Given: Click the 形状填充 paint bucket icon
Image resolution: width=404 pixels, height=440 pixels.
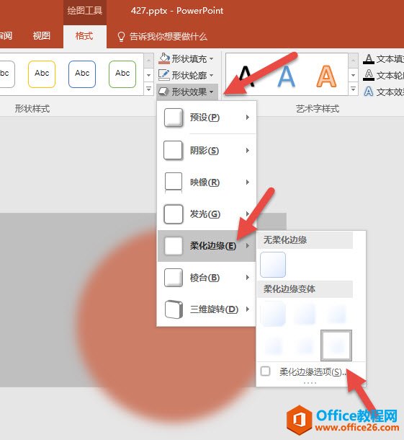Looking at the screenshot, I should (164, 58).
